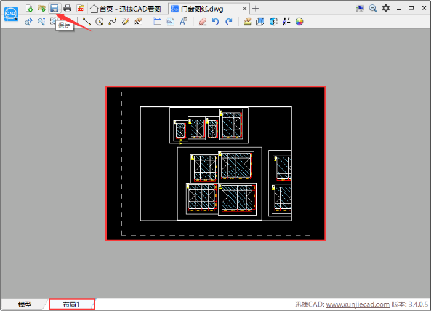This screenshot has height=311, width=431.
Task: Open the layers tool icon
Action: (247, 22)
